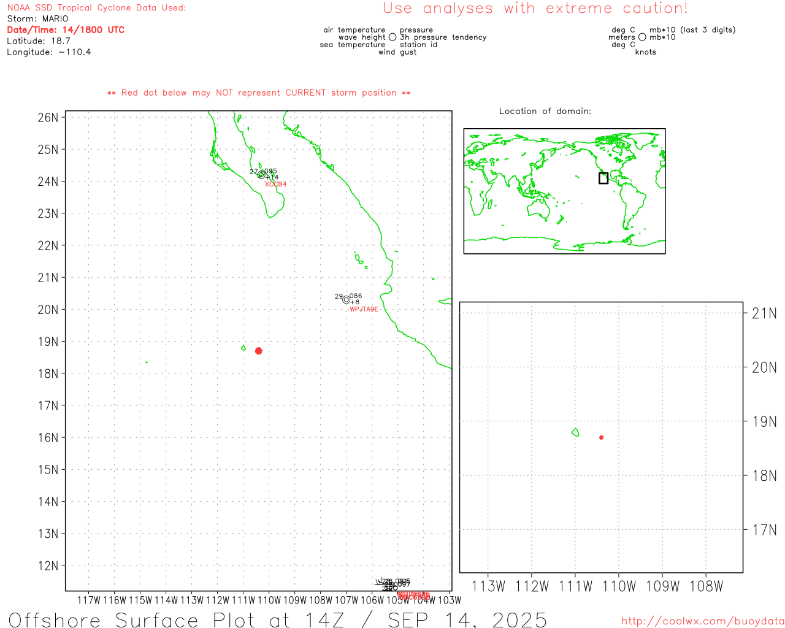Click the 'air temperature' legend label
The width and height of the screenshot is (785, 628).
(354, 30)
